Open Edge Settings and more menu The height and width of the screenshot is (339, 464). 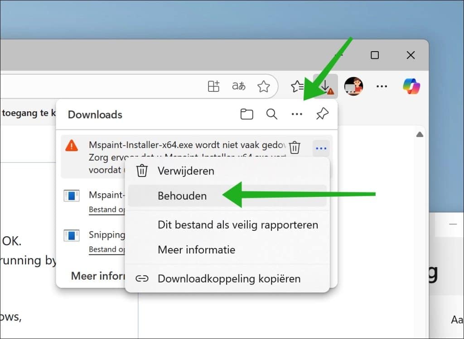(x=382, y=86)
